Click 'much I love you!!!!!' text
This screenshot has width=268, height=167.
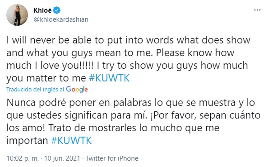tap(50, 66)
